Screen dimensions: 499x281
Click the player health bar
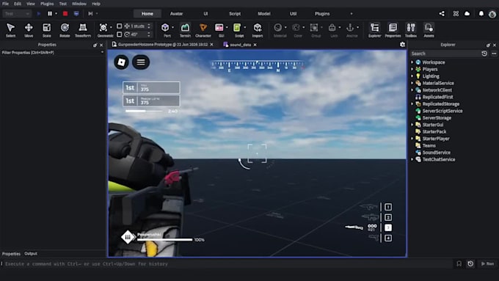pyautogui.click(x=164, y=240)
